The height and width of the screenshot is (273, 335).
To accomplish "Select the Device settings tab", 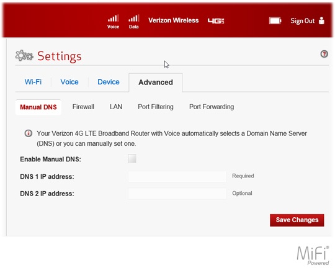I will pos(109,82).
